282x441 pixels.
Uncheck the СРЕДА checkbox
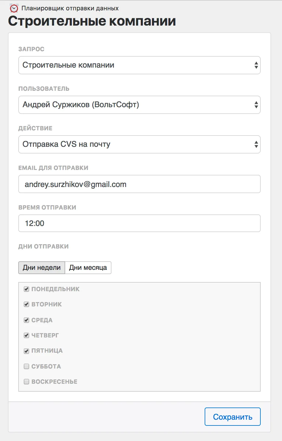[x=26, y=320]
